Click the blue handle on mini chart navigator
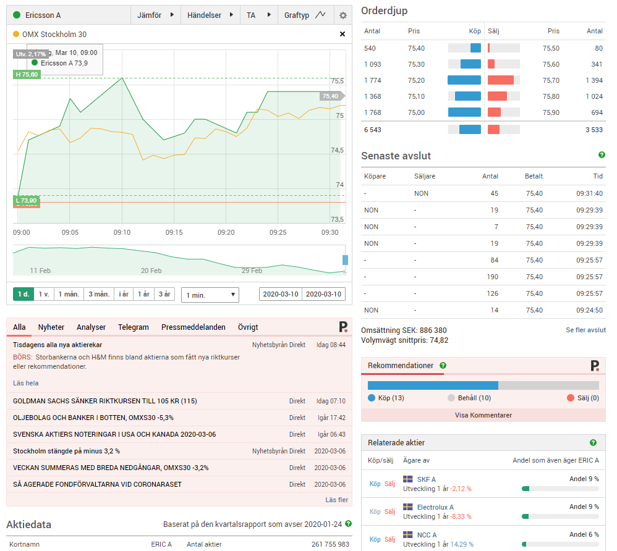This screenshot has height=551, width=617. [345, 260]
